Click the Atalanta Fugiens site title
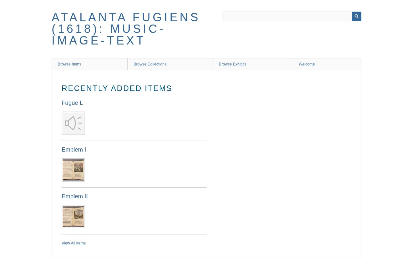 126,29
